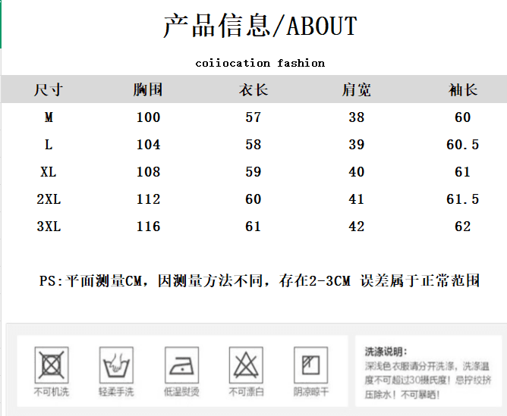Click the 袖长 column header

click(x=463, y=89)
